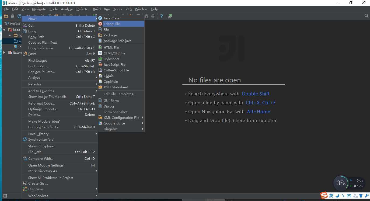Click the Synchronize 'src' refresh icon
The width and height of the screenshot is (370, 201).
(25, 139)
